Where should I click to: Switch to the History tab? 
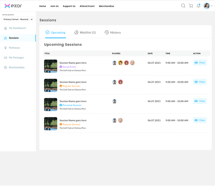click(113, 33)
